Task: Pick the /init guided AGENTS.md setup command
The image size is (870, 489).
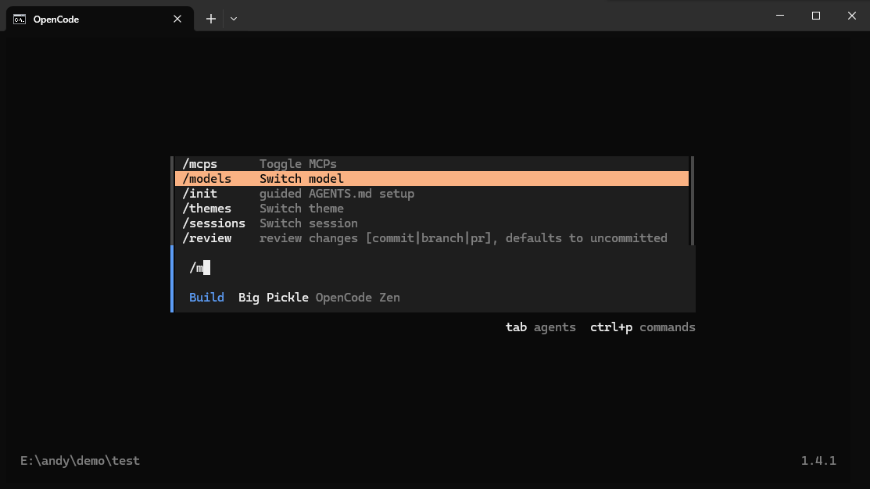Action: 298,194
